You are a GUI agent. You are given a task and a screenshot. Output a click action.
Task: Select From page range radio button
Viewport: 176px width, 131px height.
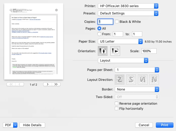(x=99, y=34)
